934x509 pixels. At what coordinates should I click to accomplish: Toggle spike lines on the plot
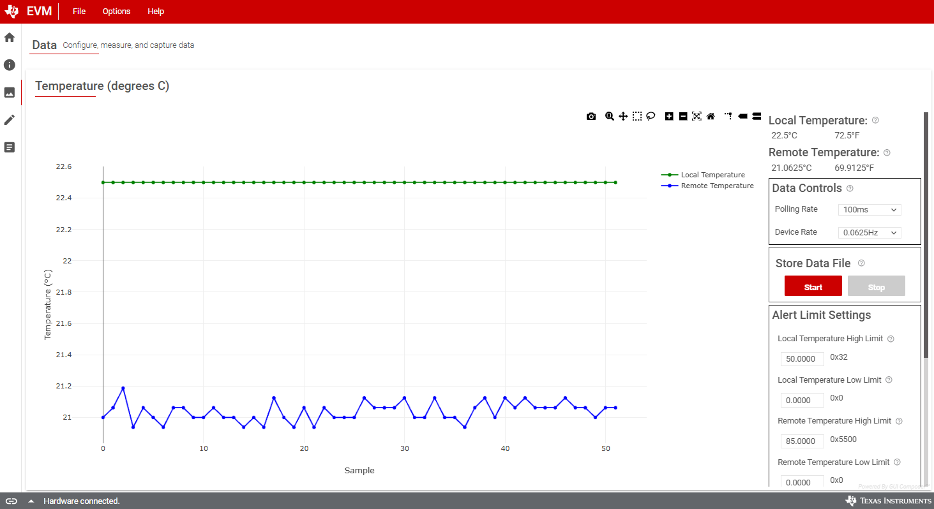[728, 116]
